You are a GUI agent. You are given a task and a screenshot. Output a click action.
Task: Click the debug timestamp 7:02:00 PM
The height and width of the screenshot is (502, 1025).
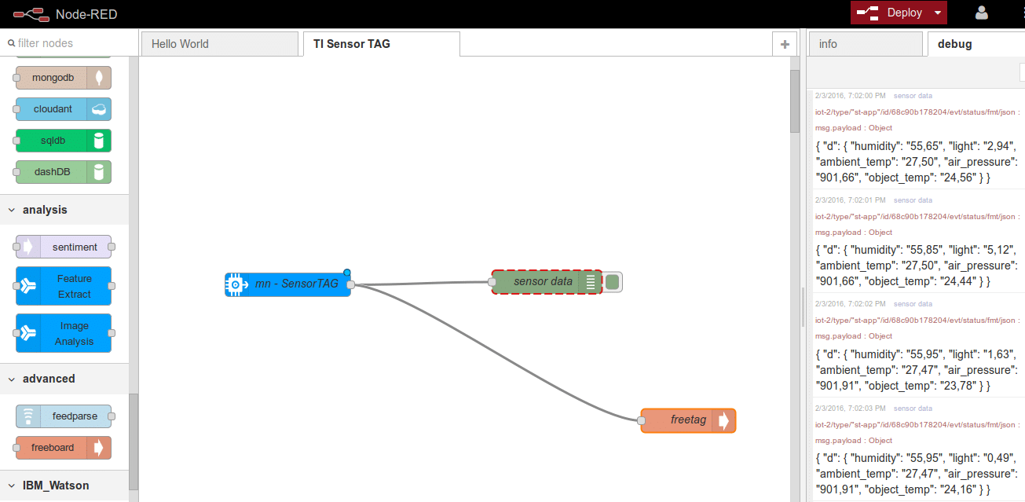851,96
